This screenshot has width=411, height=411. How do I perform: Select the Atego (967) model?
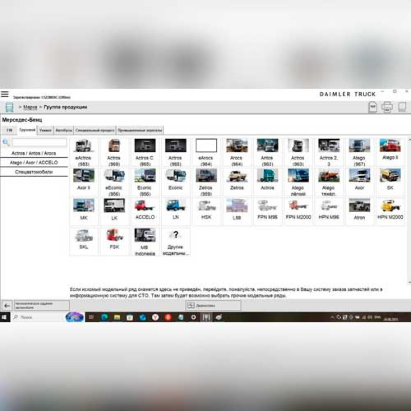[359, 152]
